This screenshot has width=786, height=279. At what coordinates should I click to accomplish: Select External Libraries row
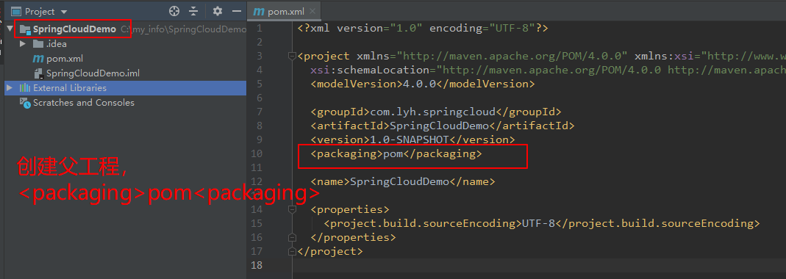(125, 88)
